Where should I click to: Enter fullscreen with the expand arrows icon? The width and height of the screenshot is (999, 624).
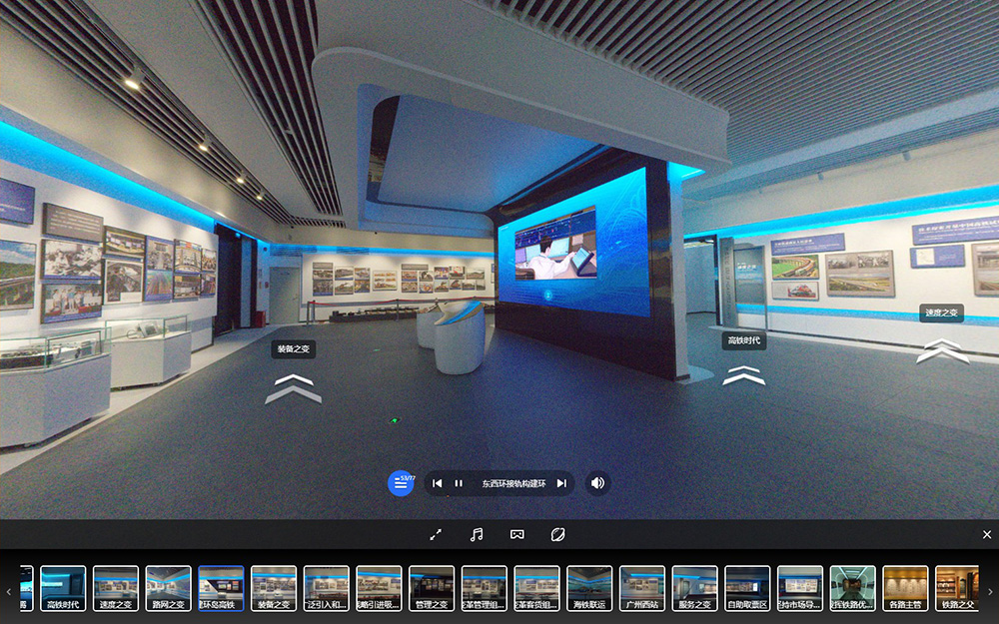click(x=436, y=535)
